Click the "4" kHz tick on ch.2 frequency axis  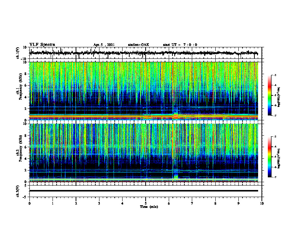(x=26, y=159)
